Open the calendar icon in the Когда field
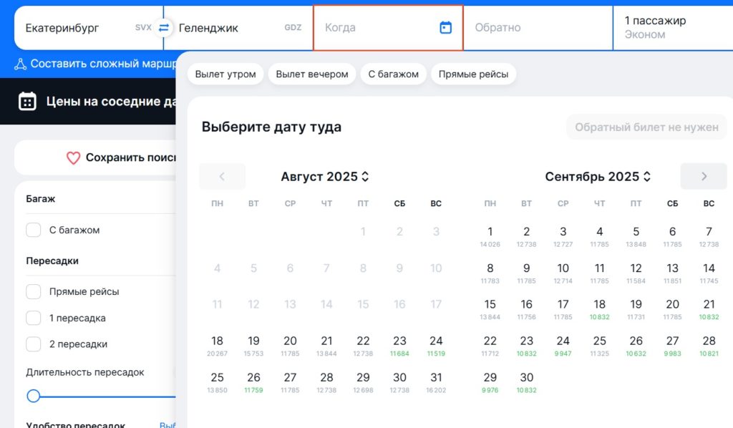 [445, 27]
